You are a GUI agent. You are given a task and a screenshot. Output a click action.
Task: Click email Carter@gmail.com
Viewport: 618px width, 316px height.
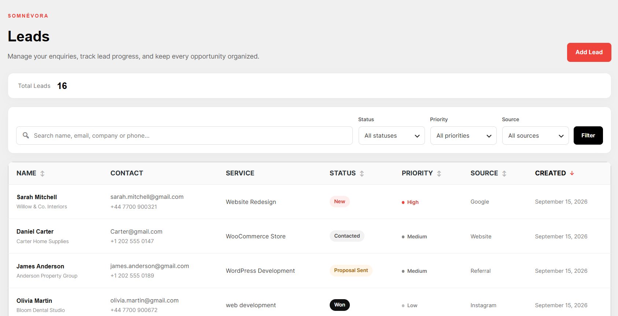coord(136,231)
